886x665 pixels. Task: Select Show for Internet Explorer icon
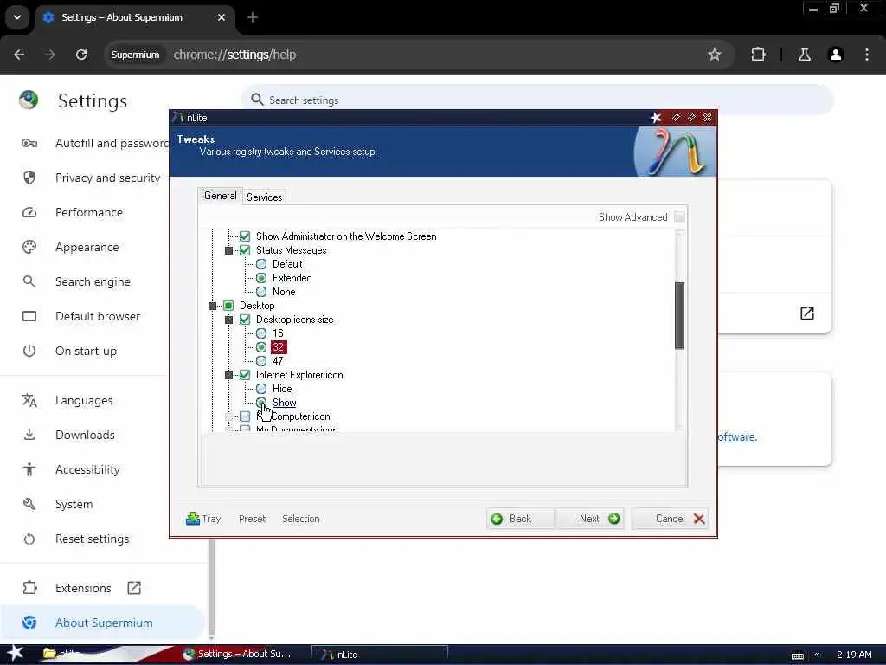point(261,403)
